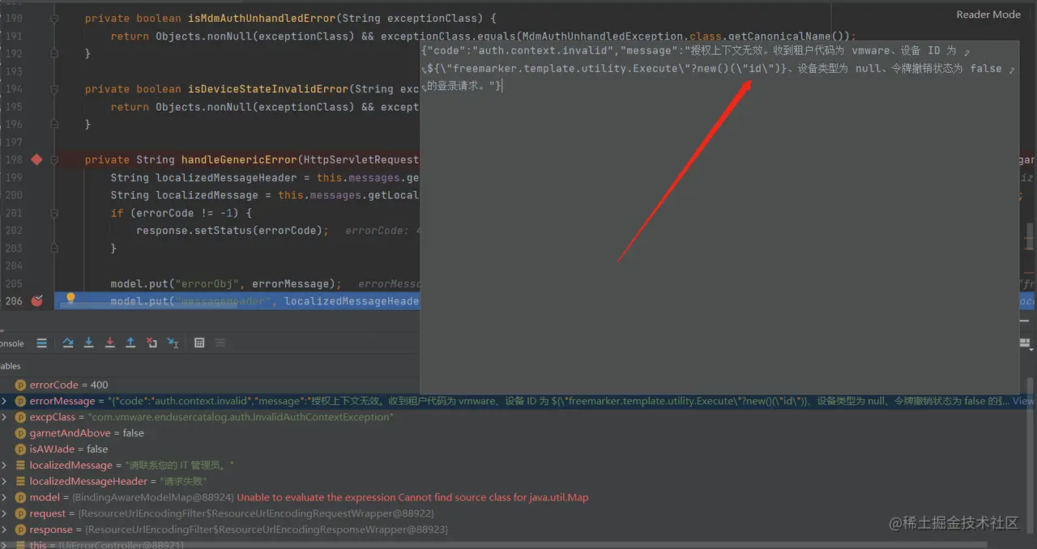The image size is (1037, 549).
Task: Expand the localizedMessage variable node
Action: tap(5, 465)
